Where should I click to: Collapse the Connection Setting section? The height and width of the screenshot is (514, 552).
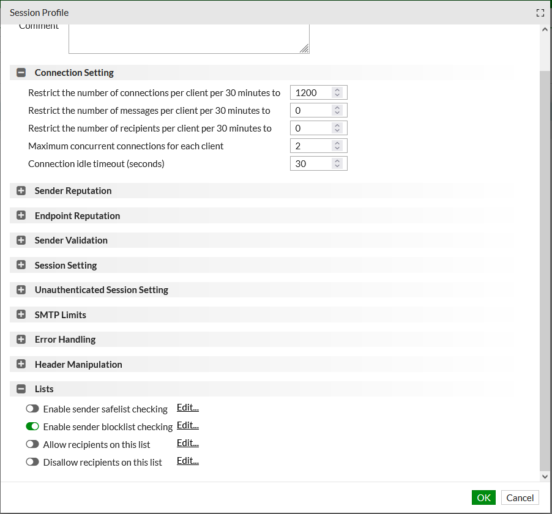[x=21, y=73]
